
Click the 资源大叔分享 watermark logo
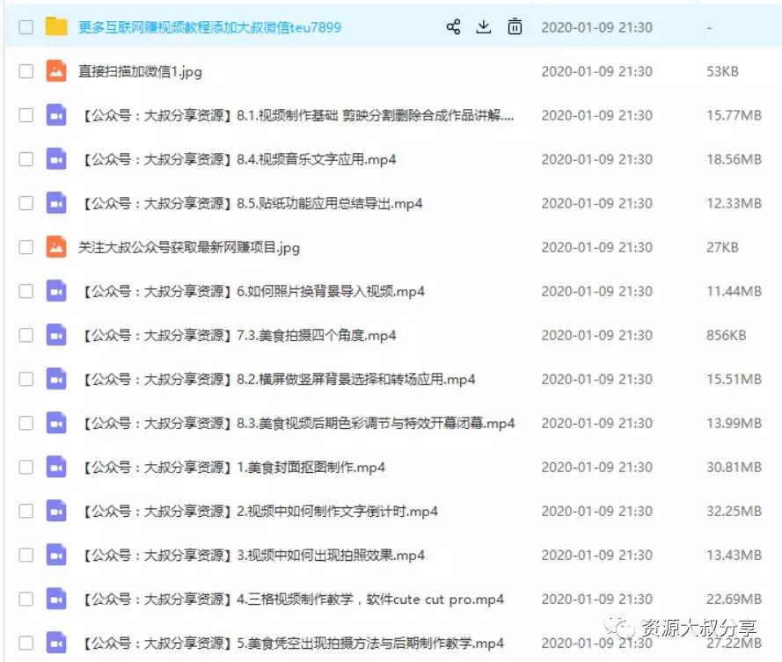tap(681, 628)
